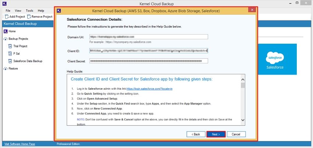Open the View menu
The width and height of the screenshot is (313, 148).
[x=18, y=11]
